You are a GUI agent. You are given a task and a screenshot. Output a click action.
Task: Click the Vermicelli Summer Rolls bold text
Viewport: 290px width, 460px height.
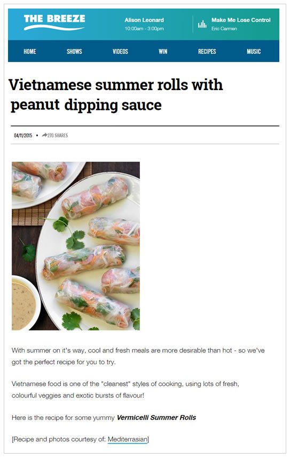[x=156, y=417]
